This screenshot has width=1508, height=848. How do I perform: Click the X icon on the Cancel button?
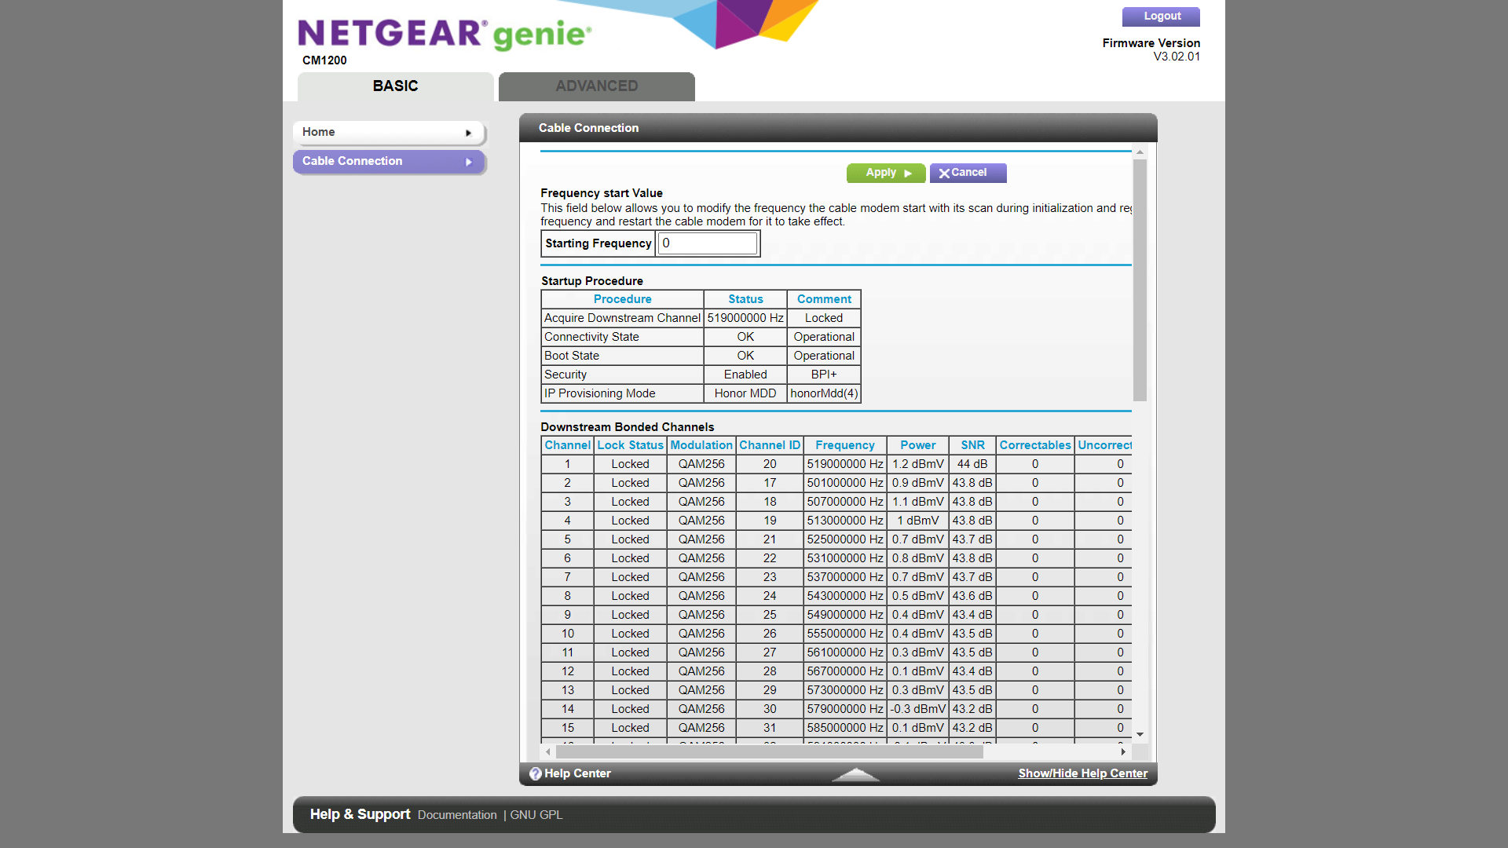pos(945,173)
